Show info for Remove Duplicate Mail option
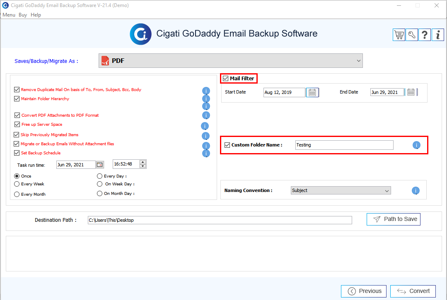Viewport: 447px width, 300px height. 206,91
